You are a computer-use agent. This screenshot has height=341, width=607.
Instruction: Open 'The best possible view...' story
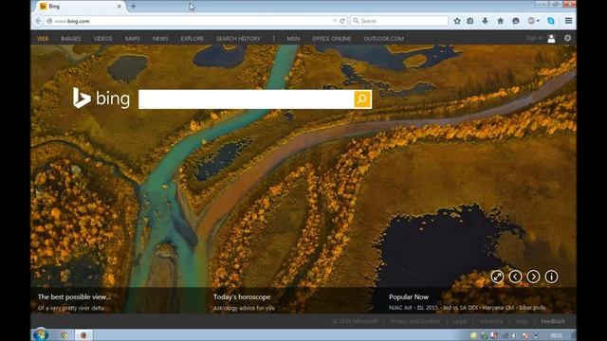(74, 296)
